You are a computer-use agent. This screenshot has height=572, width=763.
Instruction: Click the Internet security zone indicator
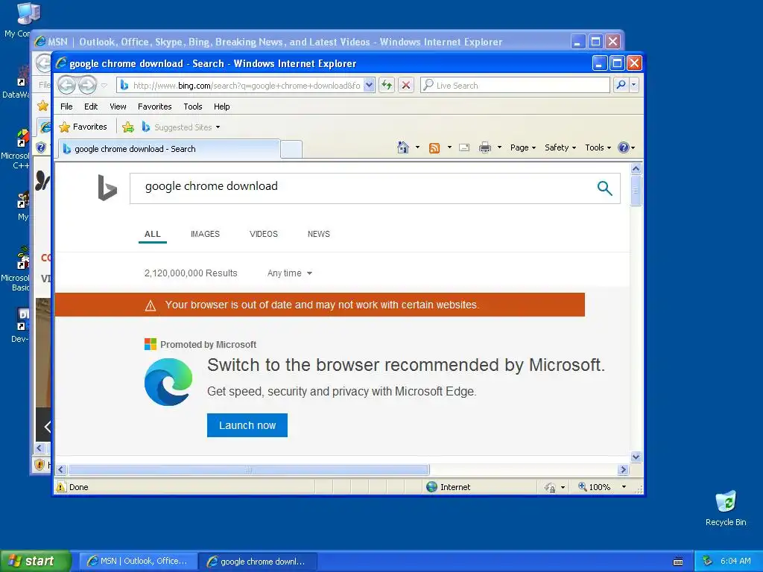click(448, 487)
